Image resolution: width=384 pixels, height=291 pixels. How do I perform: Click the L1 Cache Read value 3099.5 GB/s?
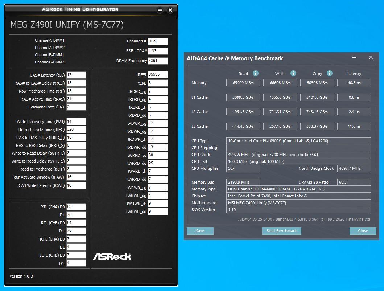coord(243,97)
